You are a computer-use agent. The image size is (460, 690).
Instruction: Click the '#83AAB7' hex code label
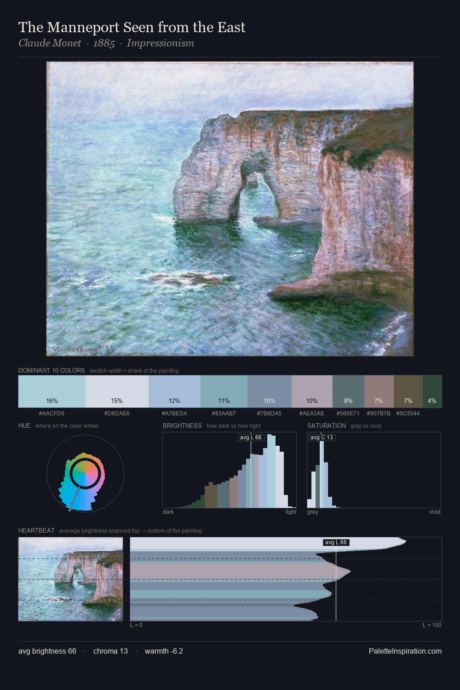click(x=224, y=413)
